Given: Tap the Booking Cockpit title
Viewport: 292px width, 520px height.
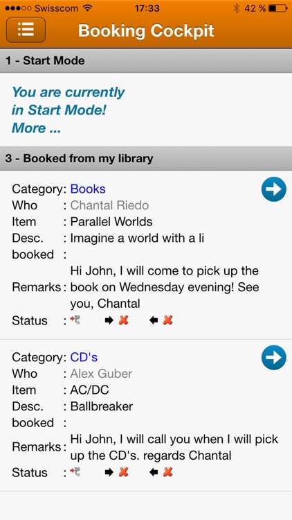Looking at the screenshot, I should point(146,31).
